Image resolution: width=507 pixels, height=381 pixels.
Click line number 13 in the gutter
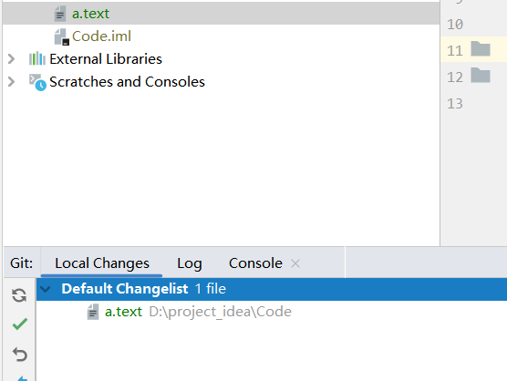[455, 104]
